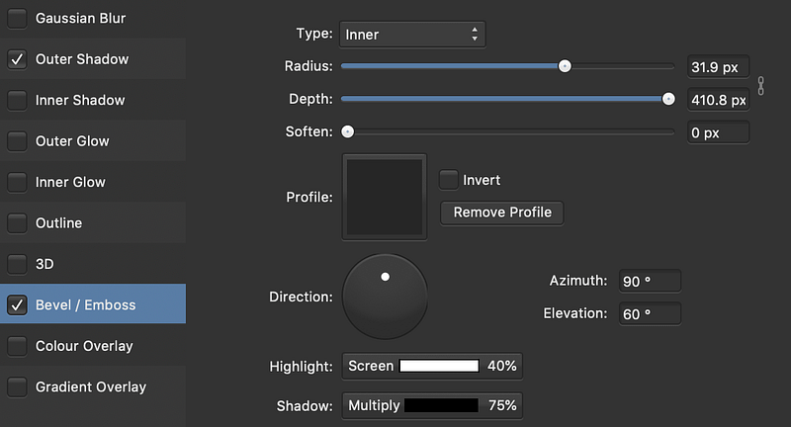Click the Azimuth value field
The image size is (791, 427).
coord(651,282)
